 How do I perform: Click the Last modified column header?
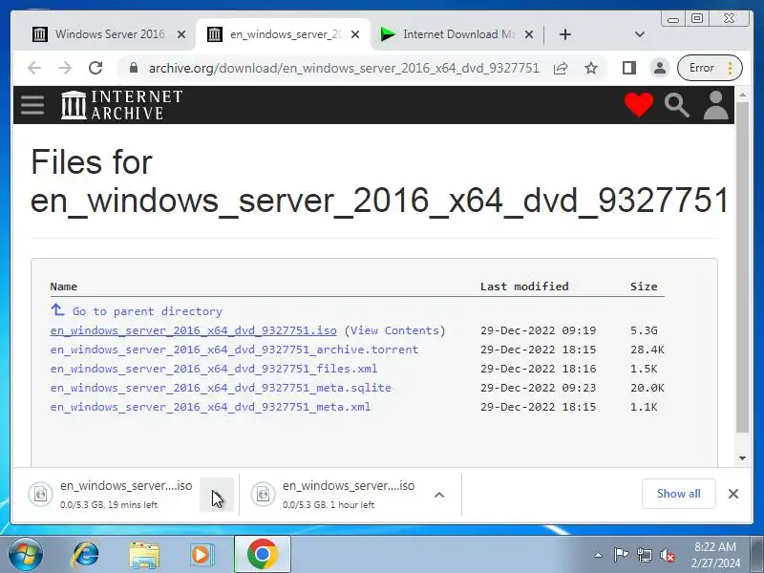tap(524, 286)
